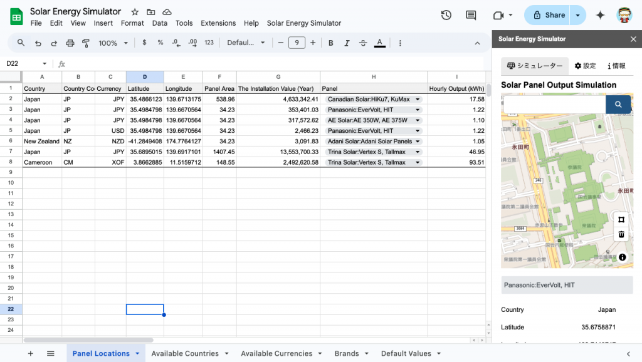The image size is (642, 362).
Task: Open the font family dropdown
Action: coord(246,43)
